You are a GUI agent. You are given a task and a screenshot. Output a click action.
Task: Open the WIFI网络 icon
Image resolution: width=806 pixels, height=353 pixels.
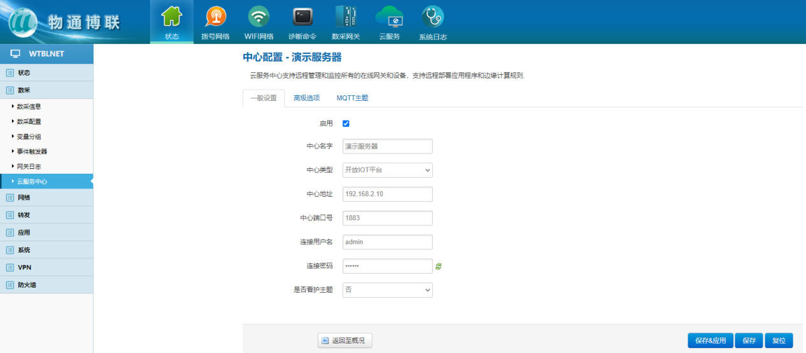[258, 17]
